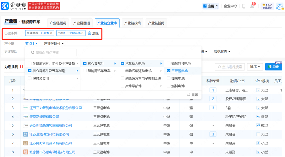Screen dimensions: 285x157
Task: Check the 关键原材料、组件及生产设备 checkbox
Action: coord(30,63)
